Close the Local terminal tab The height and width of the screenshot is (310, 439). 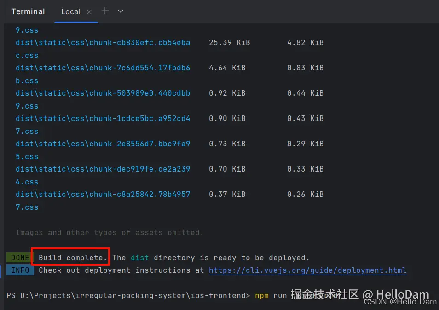click(89, 11)
